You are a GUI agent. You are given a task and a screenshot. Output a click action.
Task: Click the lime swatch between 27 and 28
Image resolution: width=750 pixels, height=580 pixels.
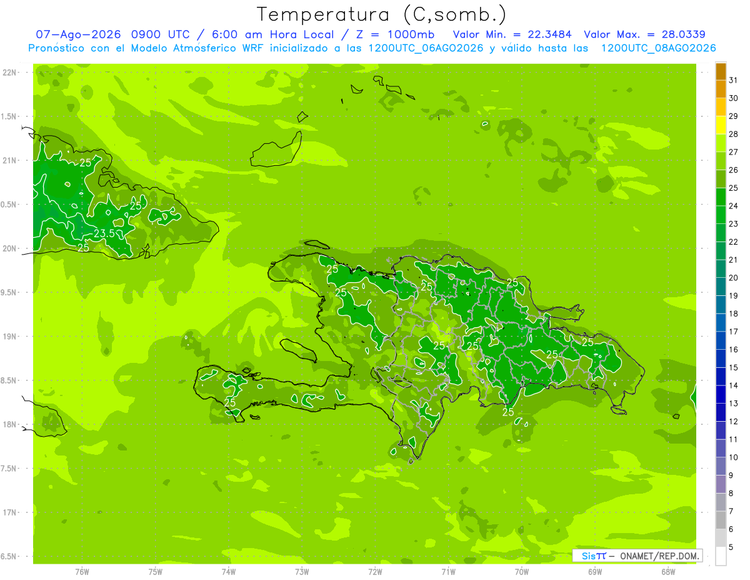[721, 143]
